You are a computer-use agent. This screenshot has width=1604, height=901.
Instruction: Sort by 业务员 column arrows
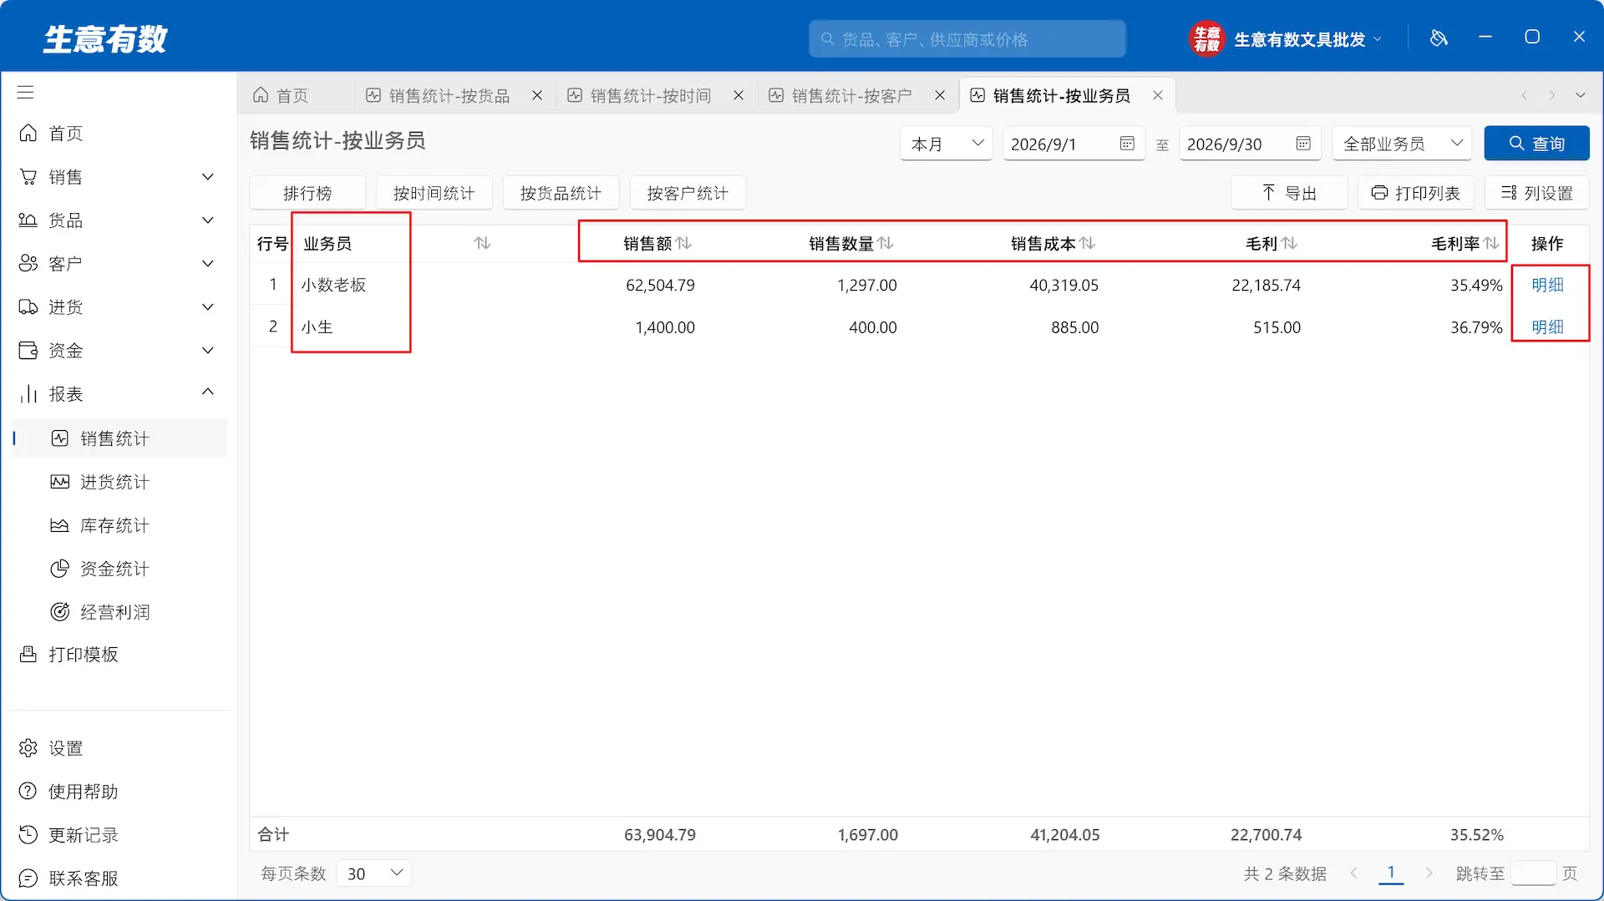482,243
